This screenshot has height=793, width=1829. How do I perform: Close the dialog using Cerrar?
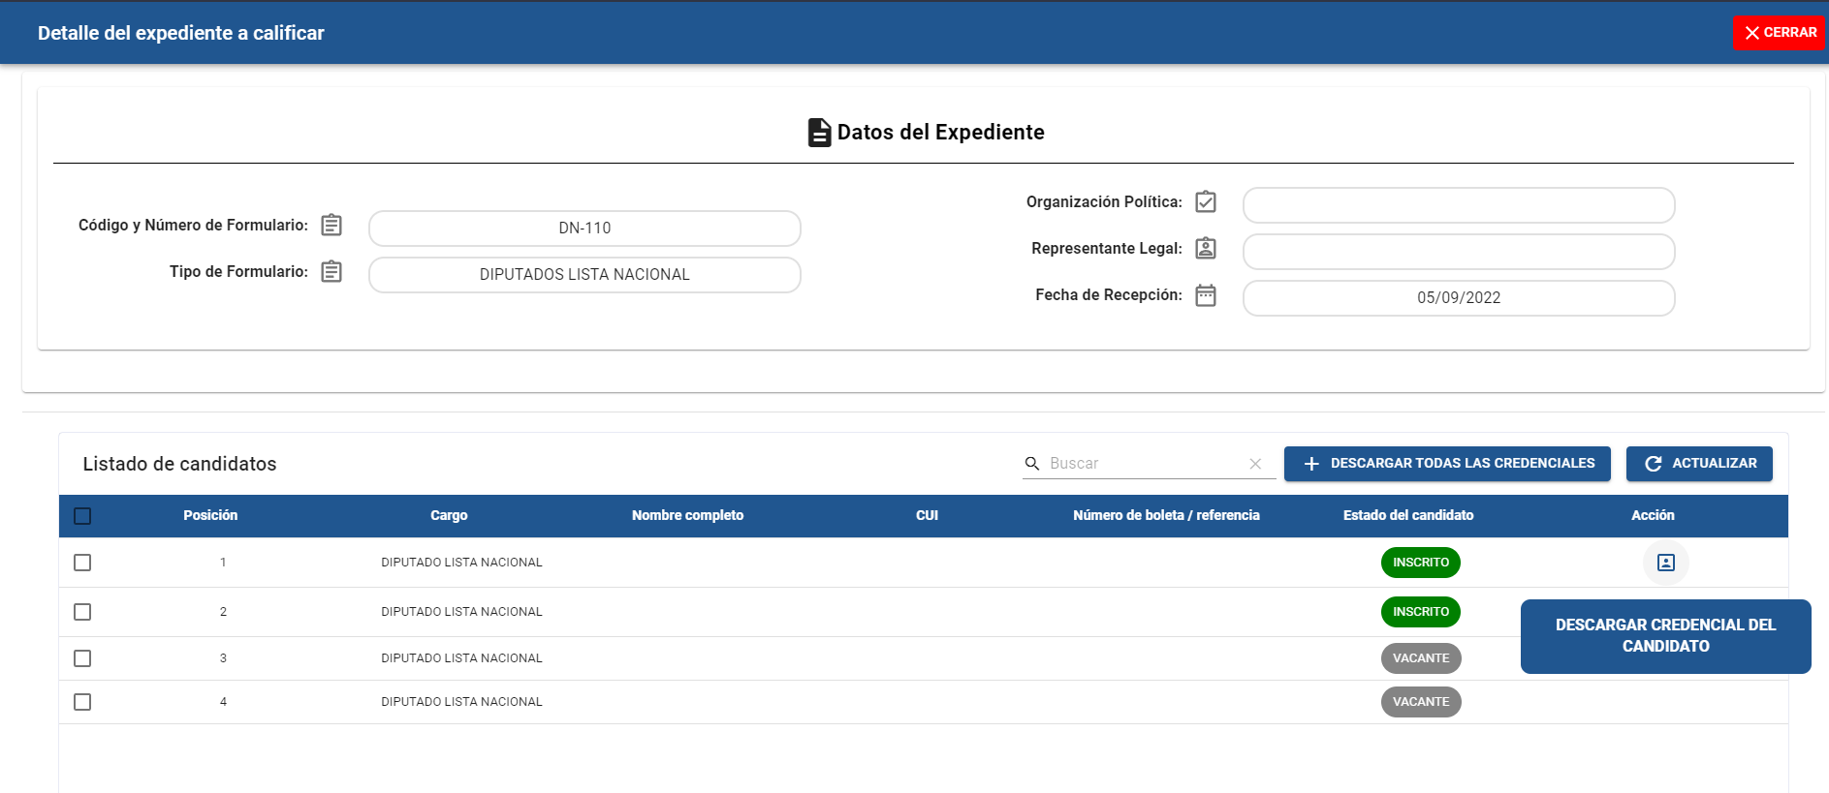[1779, 33]
